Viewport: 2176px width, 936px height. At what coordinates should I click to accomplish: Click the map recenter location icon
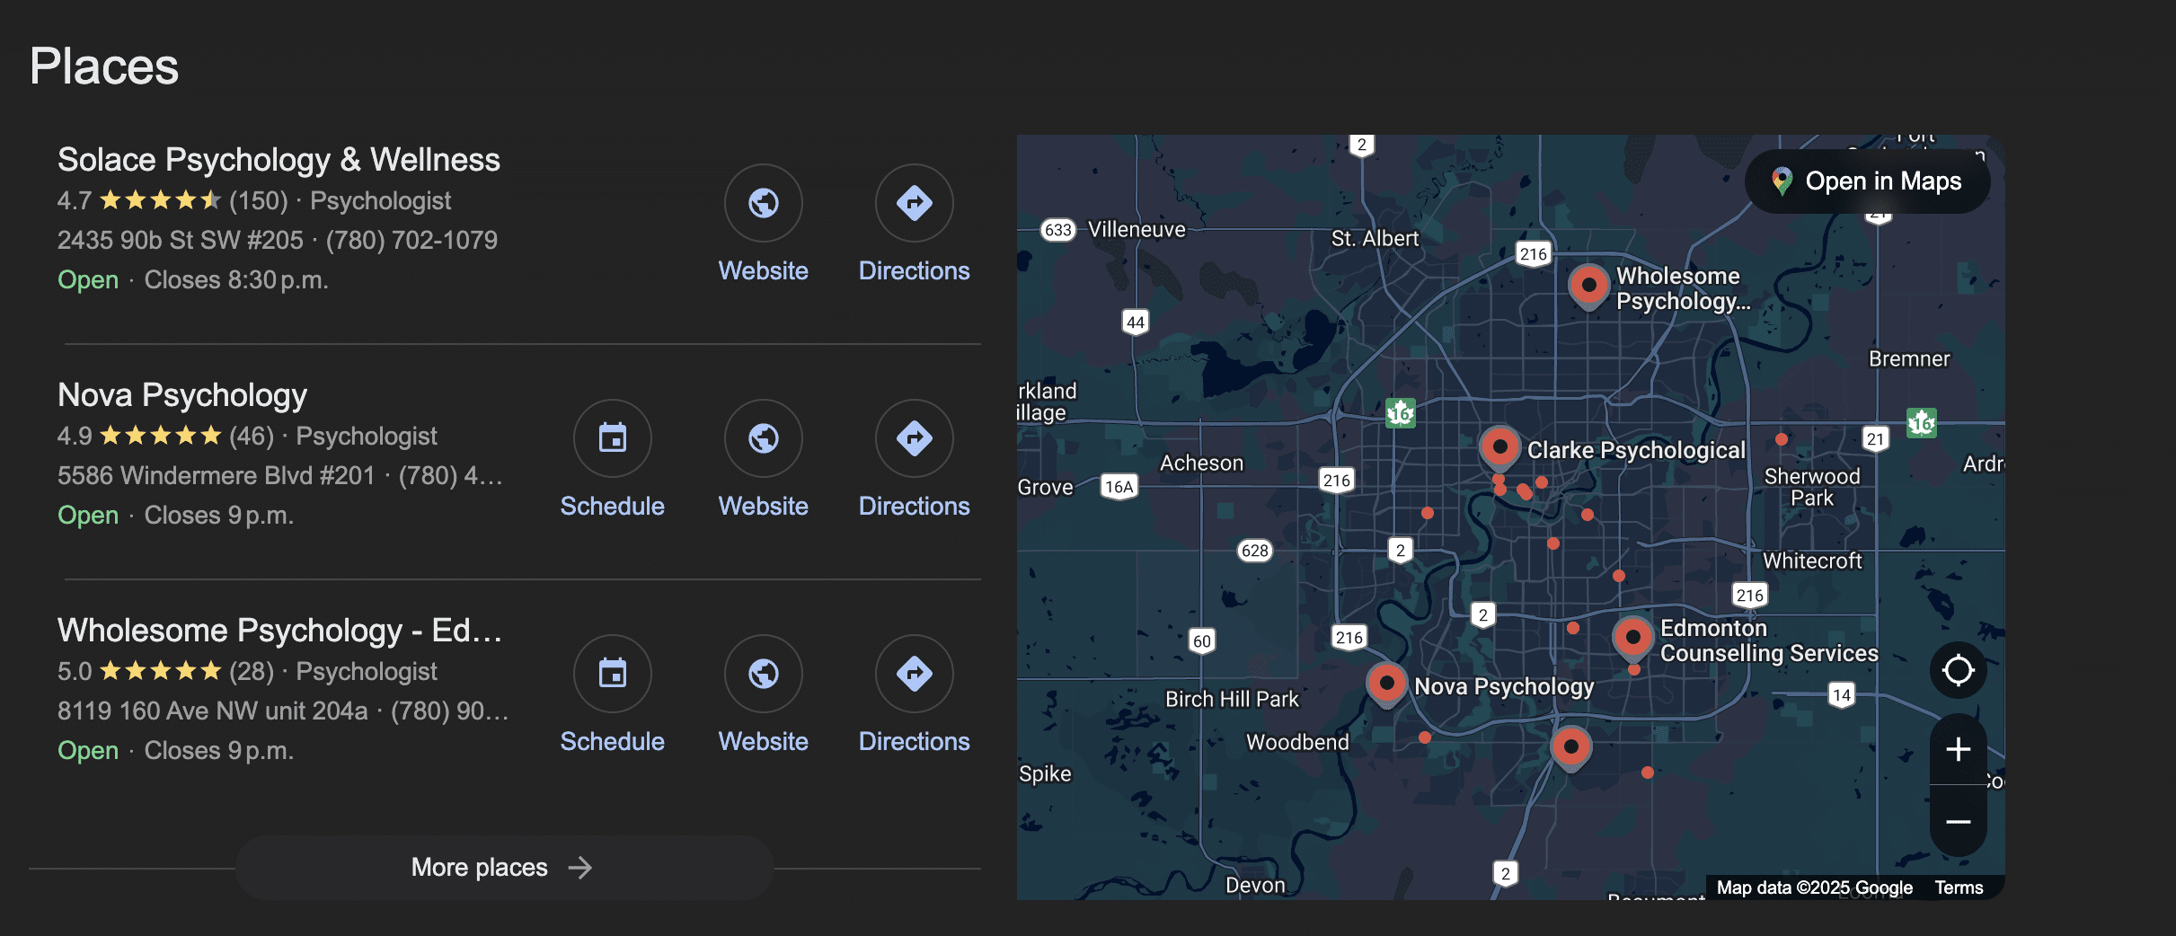click(1959, 670)
